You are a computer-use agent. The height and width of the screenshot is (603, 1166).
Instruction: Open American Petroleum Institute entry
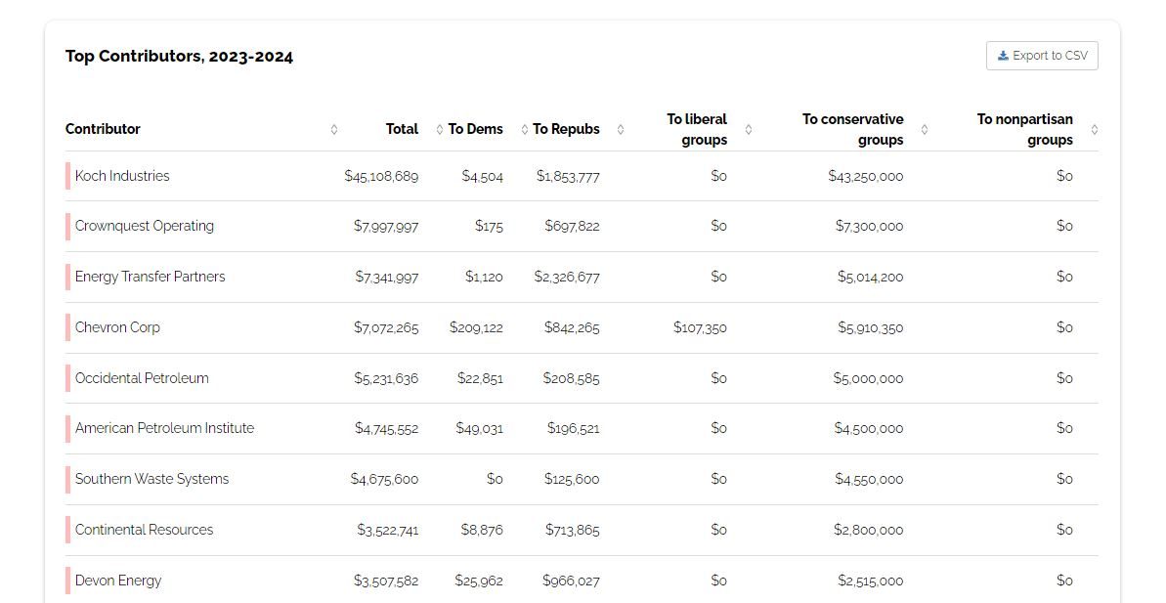164,428
